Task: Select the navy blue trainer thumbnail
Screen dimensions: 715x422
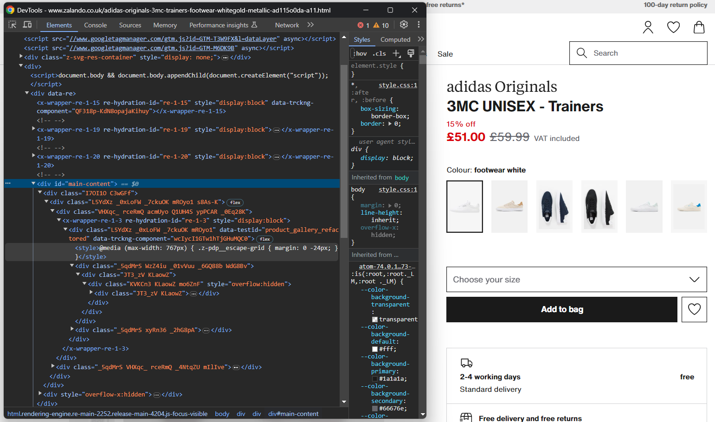Action: 554,206
